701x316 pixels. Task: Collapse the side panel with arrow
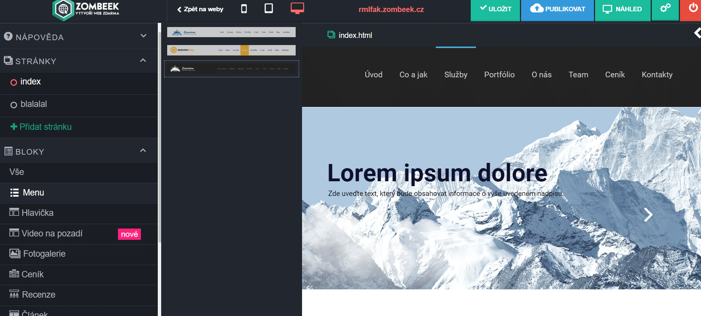pos(697,33)
